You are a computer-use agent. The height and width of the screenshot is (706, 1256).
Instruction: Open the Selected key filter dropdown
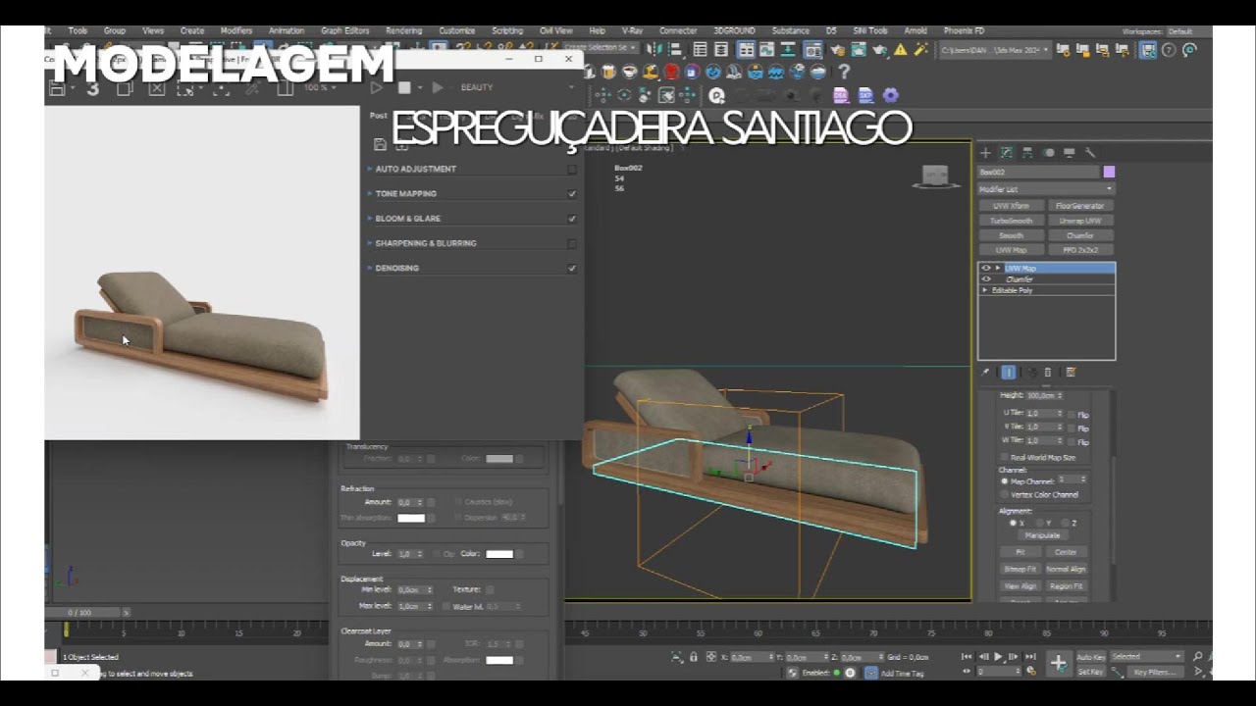coord(1146,657)
